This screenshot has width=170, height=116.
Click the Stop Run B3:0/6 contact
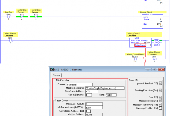9,17
